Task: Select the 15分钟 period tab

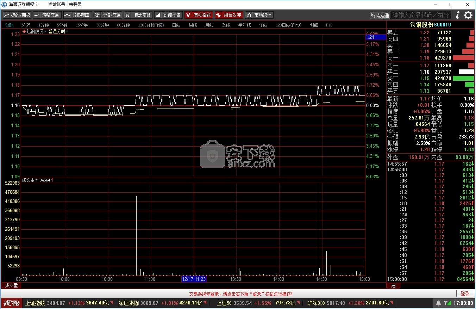Action: pos(82,25)
